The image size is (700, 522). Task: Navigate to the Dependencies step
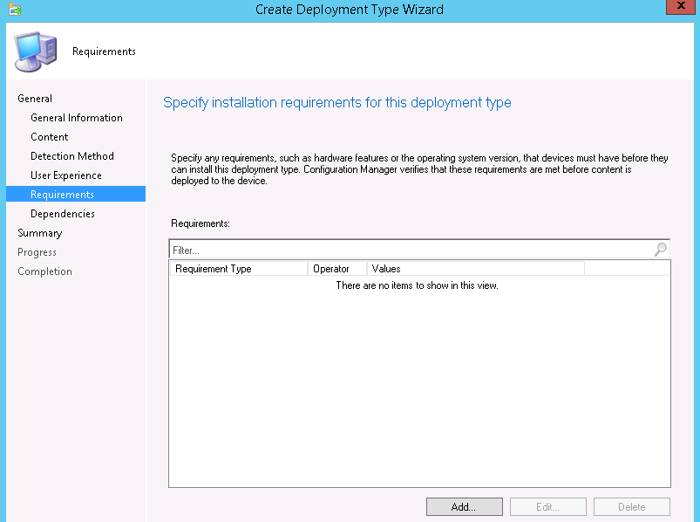tap(62, 213)
